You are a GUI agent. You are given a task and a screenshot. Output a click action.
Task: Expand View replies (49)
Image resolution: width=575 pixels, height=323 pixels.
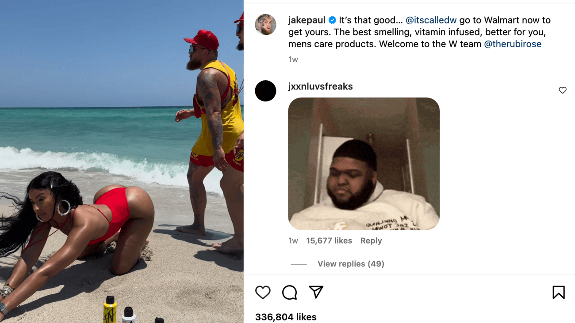pos(351,264)
